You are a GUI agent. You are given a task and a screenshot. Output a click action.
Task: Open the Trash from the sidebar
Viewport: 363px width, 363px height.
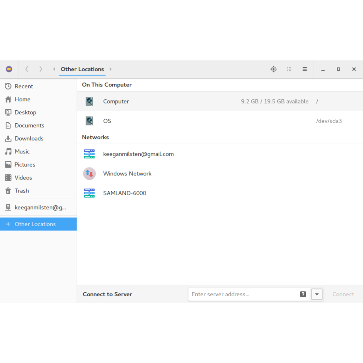coord(22,191)
